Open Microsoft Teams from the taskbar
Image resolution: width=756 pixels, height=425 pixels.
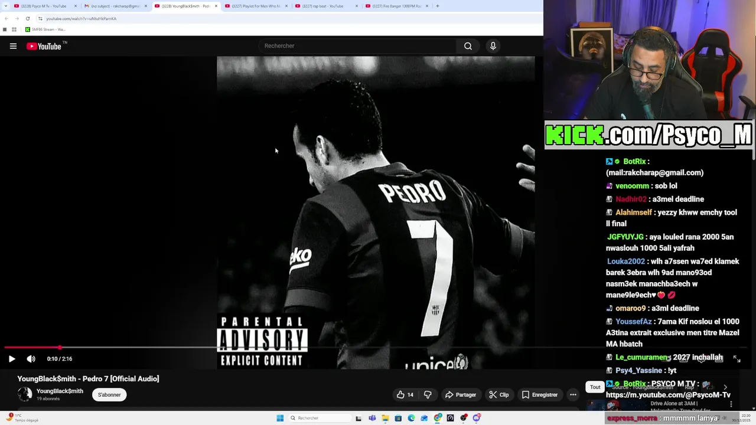372,418
